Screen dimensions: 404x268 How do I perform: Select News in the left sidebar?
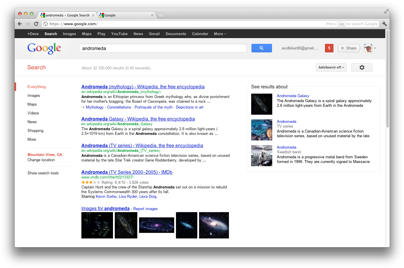(x=32, y=122)
